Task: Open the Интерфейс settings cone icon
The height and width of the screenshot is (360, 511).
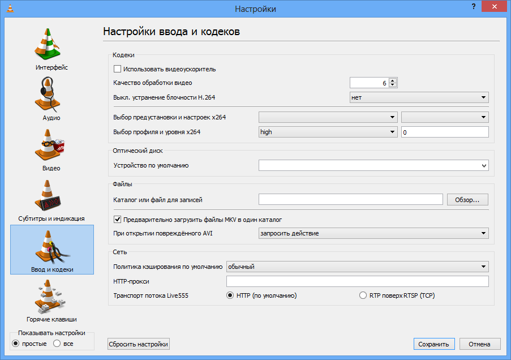Action: [48, 44]
